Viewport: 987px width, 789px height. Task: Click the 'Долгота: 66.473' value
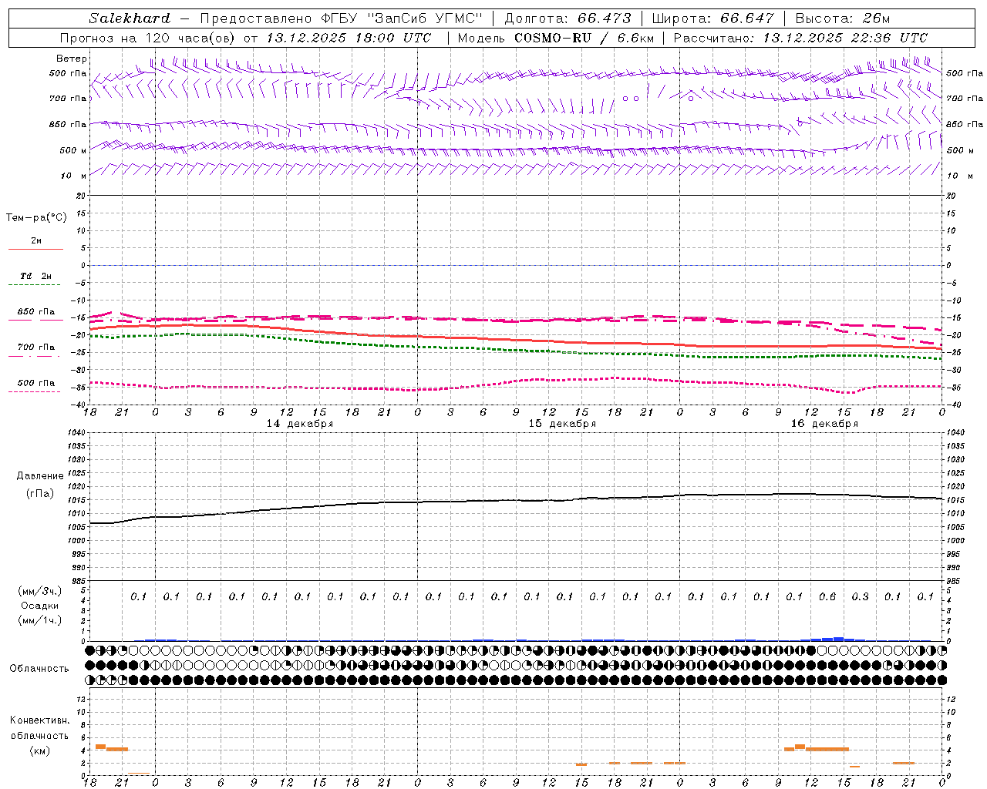tap(568, 18)
